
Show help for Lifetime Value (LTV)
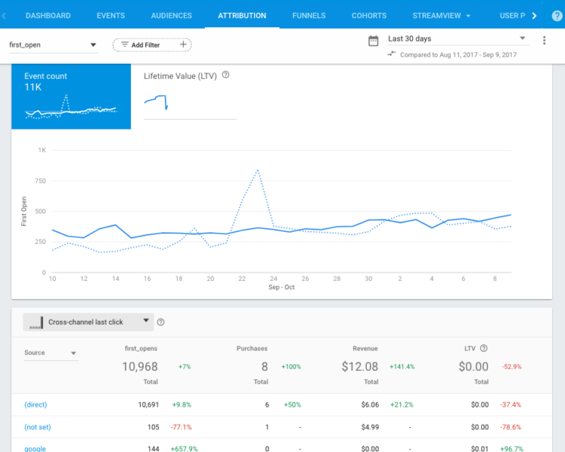coord(225,75)
